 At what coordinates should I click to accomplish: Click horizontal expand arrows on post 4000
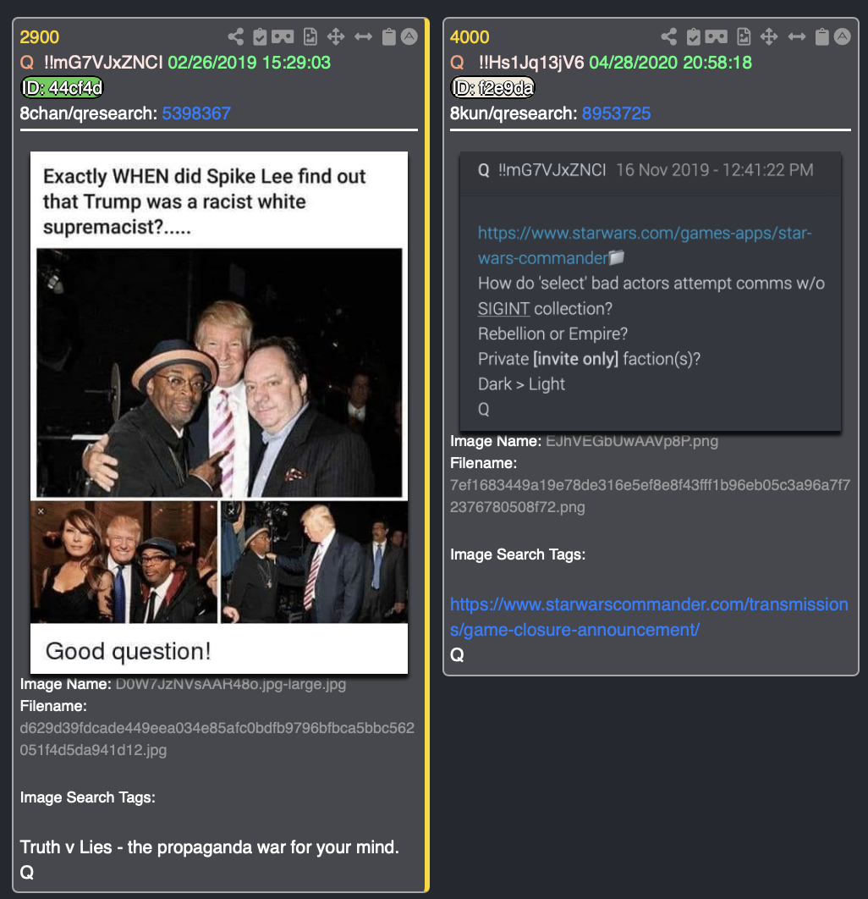[796, 37]
